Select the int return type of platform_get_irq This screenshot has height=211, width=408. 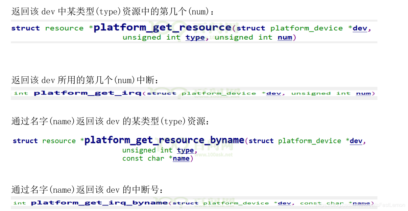[x=21, y=93]
